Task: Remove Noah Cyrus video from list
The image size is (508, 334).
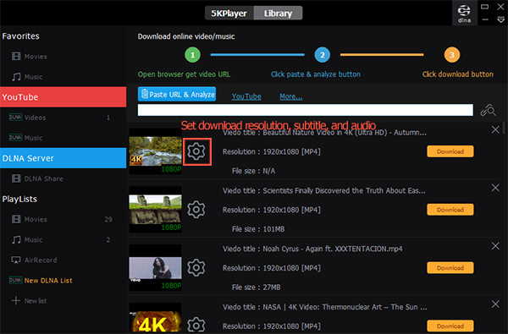Action: pyautogui.click(x=495, y=246)
